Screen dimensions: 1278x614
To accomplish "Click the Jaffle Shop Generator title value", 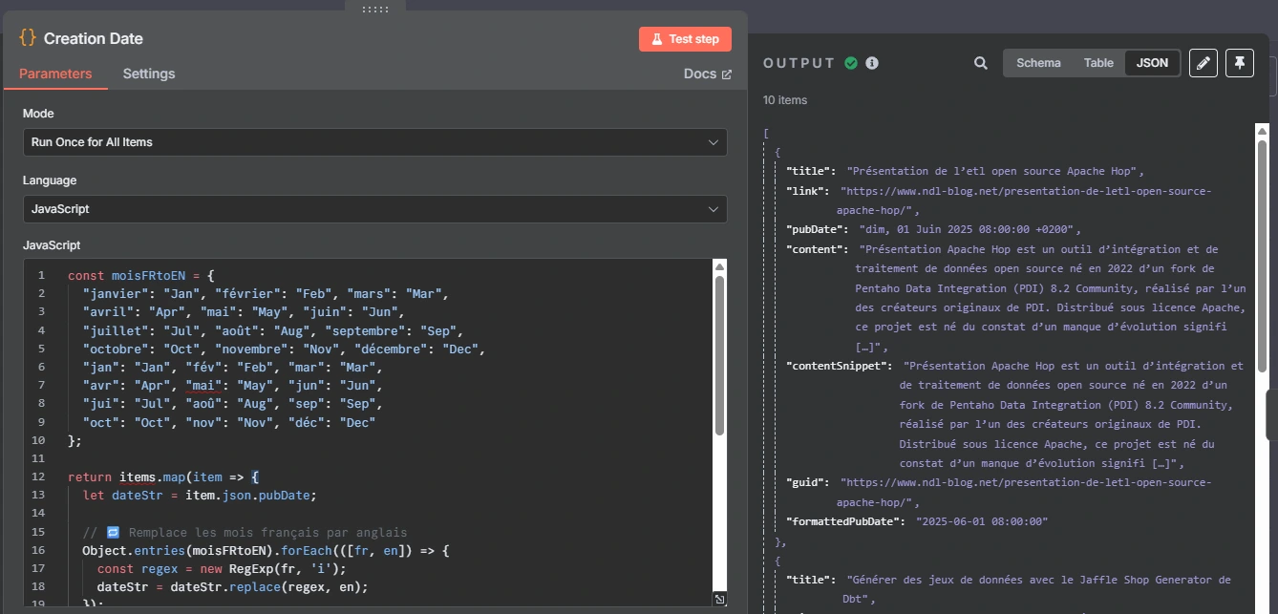I will click(x=1039, y=589).
